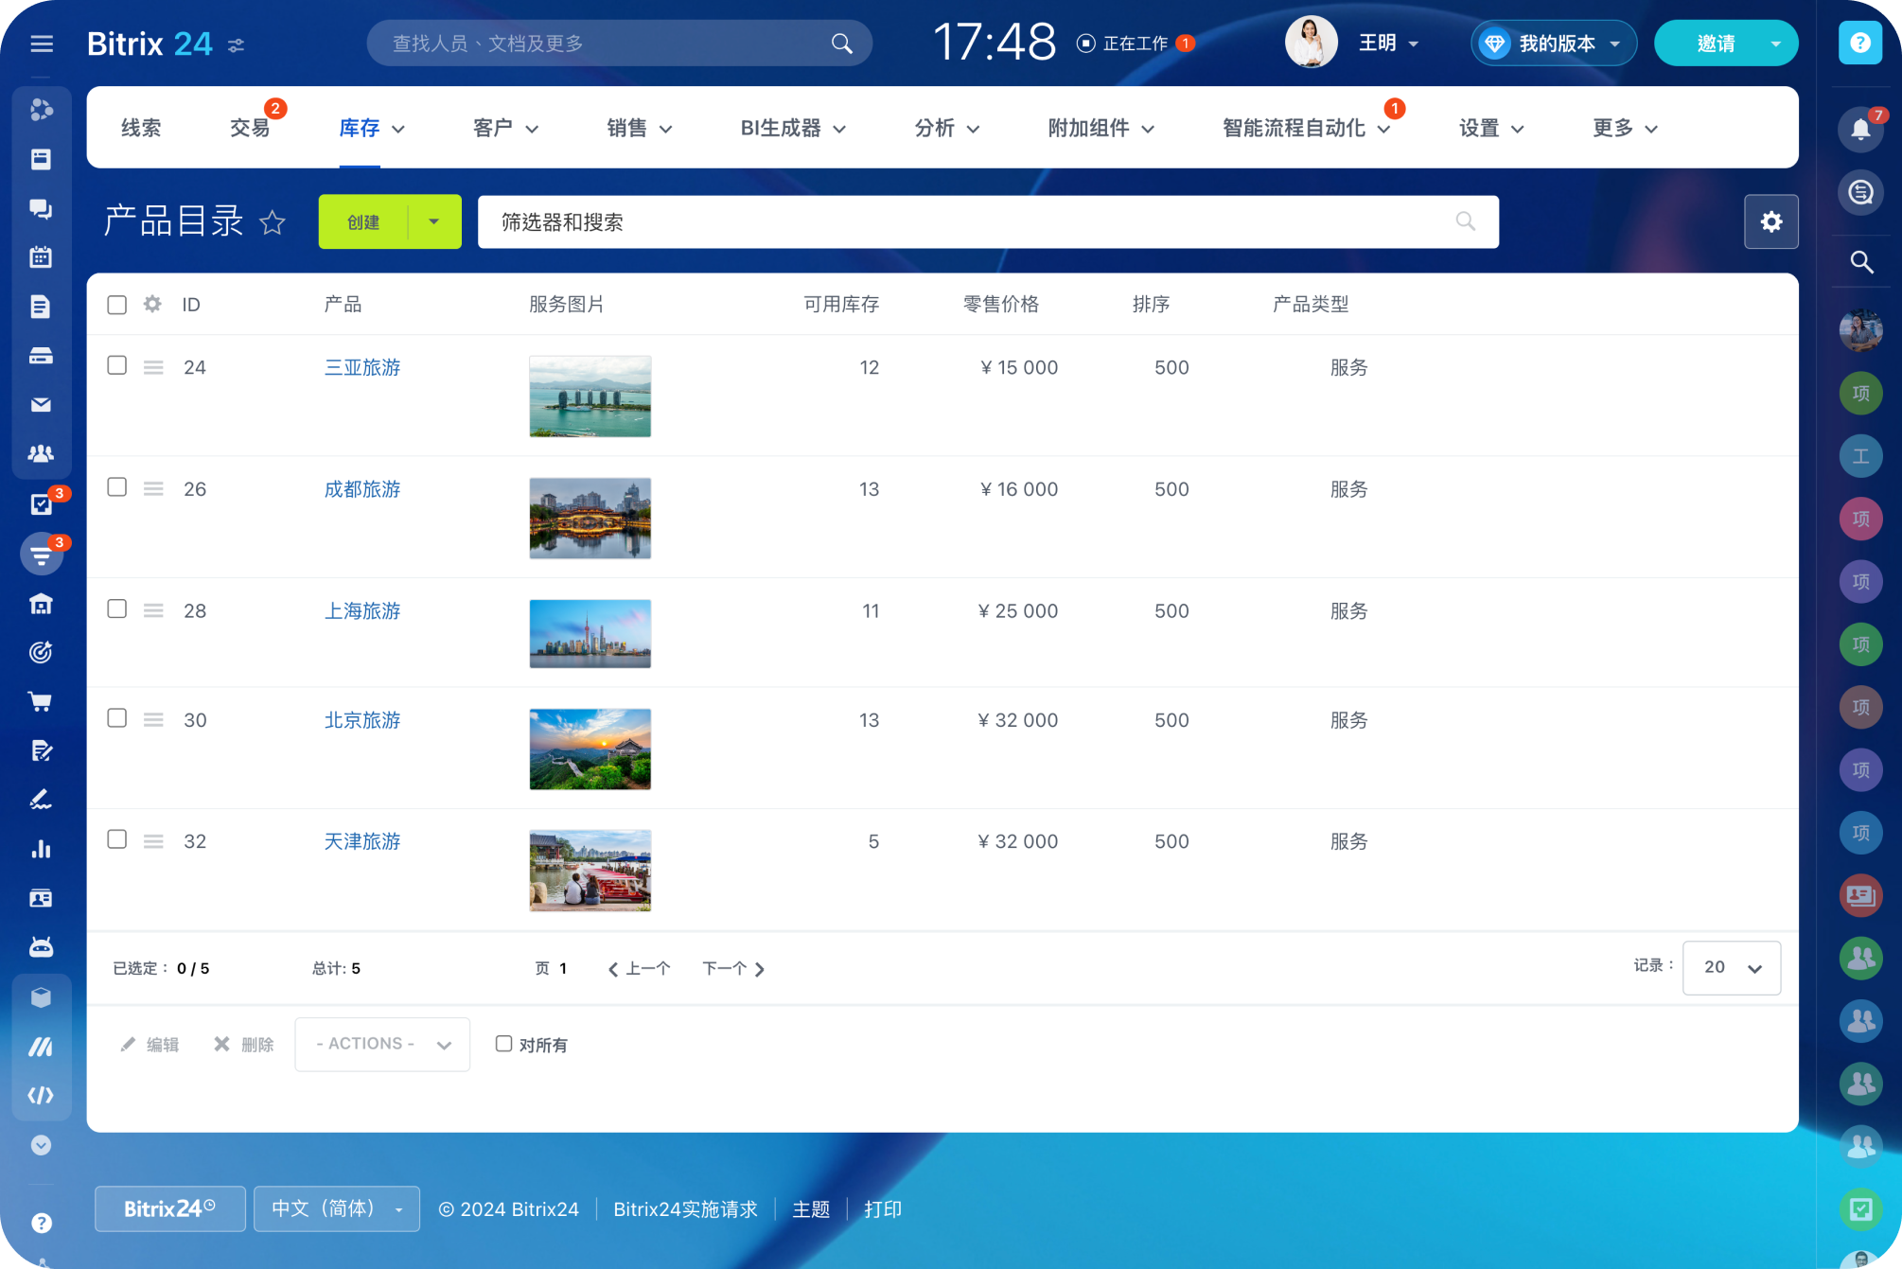Screen dimensions: 1902x1269
Task: Click the 邀请 button
Action: pyautogui.click(x=1715, y=44)
